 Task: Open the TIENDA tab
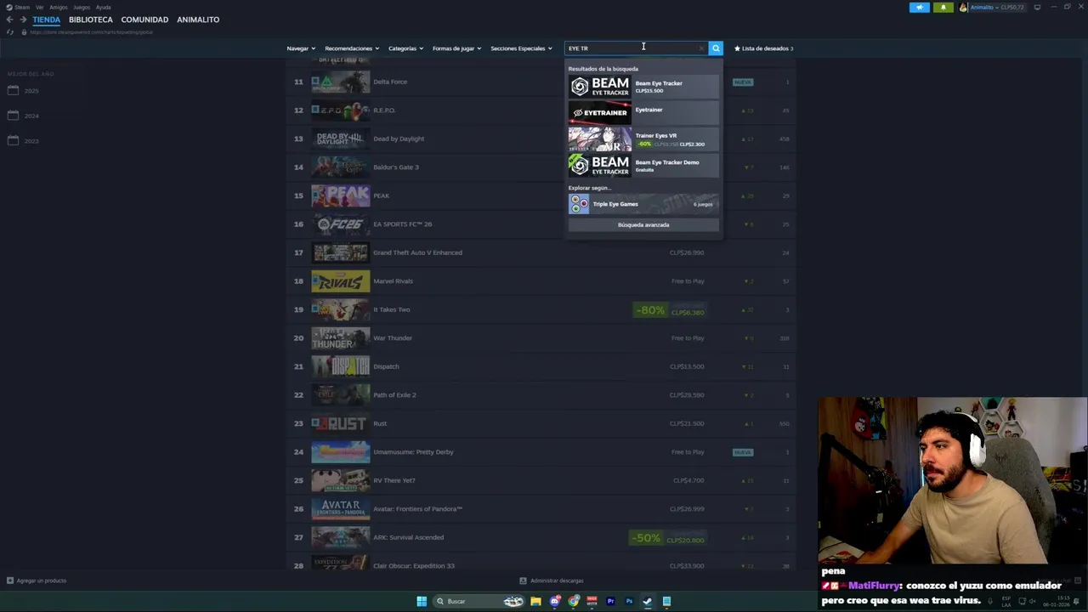pyautogui.click(x=47, y=20)
